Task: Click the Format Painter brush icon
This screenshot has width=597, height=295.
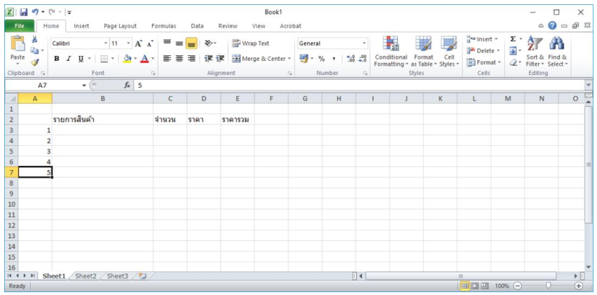Action: [34, 62]
